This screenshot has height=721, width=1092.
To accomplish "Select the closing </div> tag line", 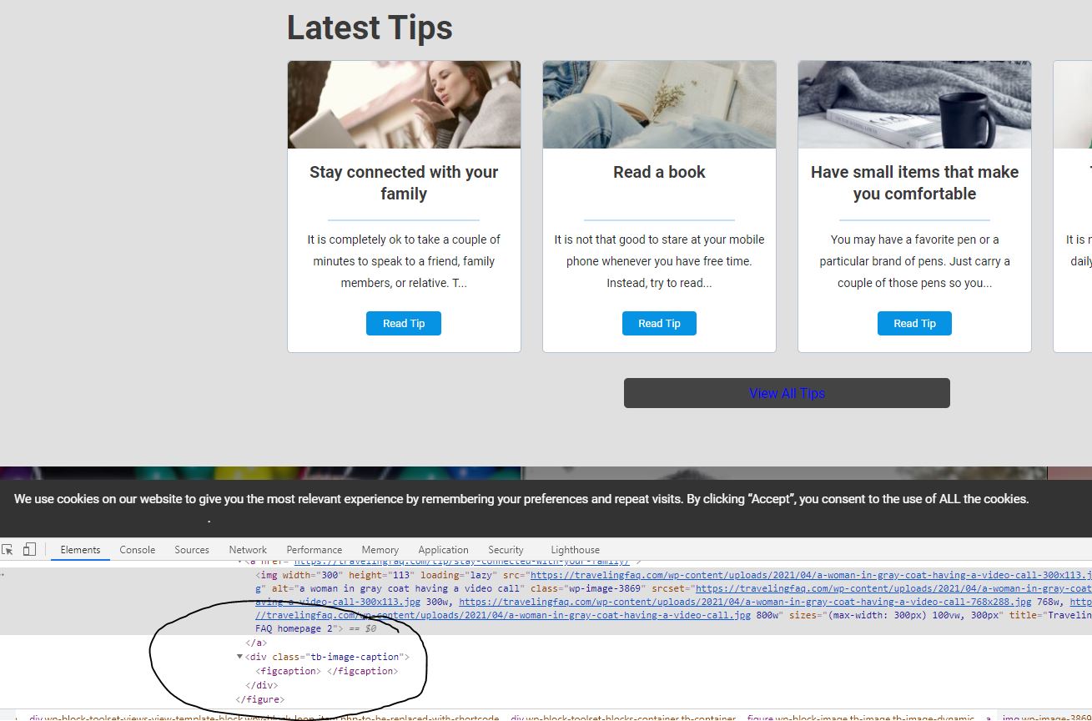I will pos(260,685).
